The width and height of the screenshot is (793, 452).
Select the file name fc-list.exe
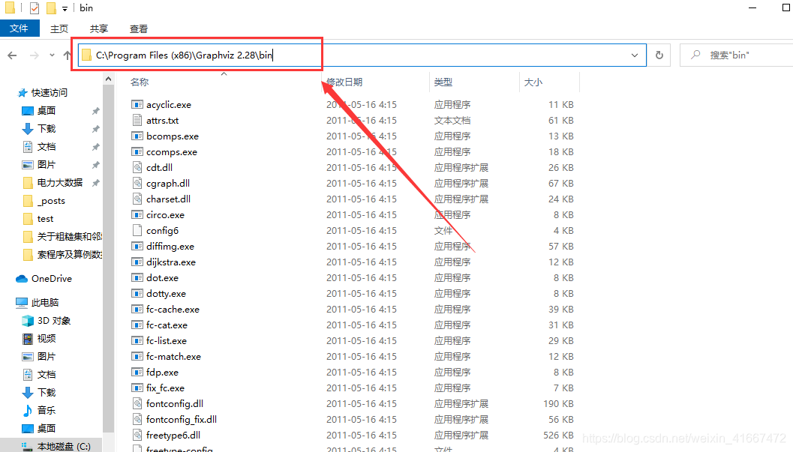click(x=167, y=340)
